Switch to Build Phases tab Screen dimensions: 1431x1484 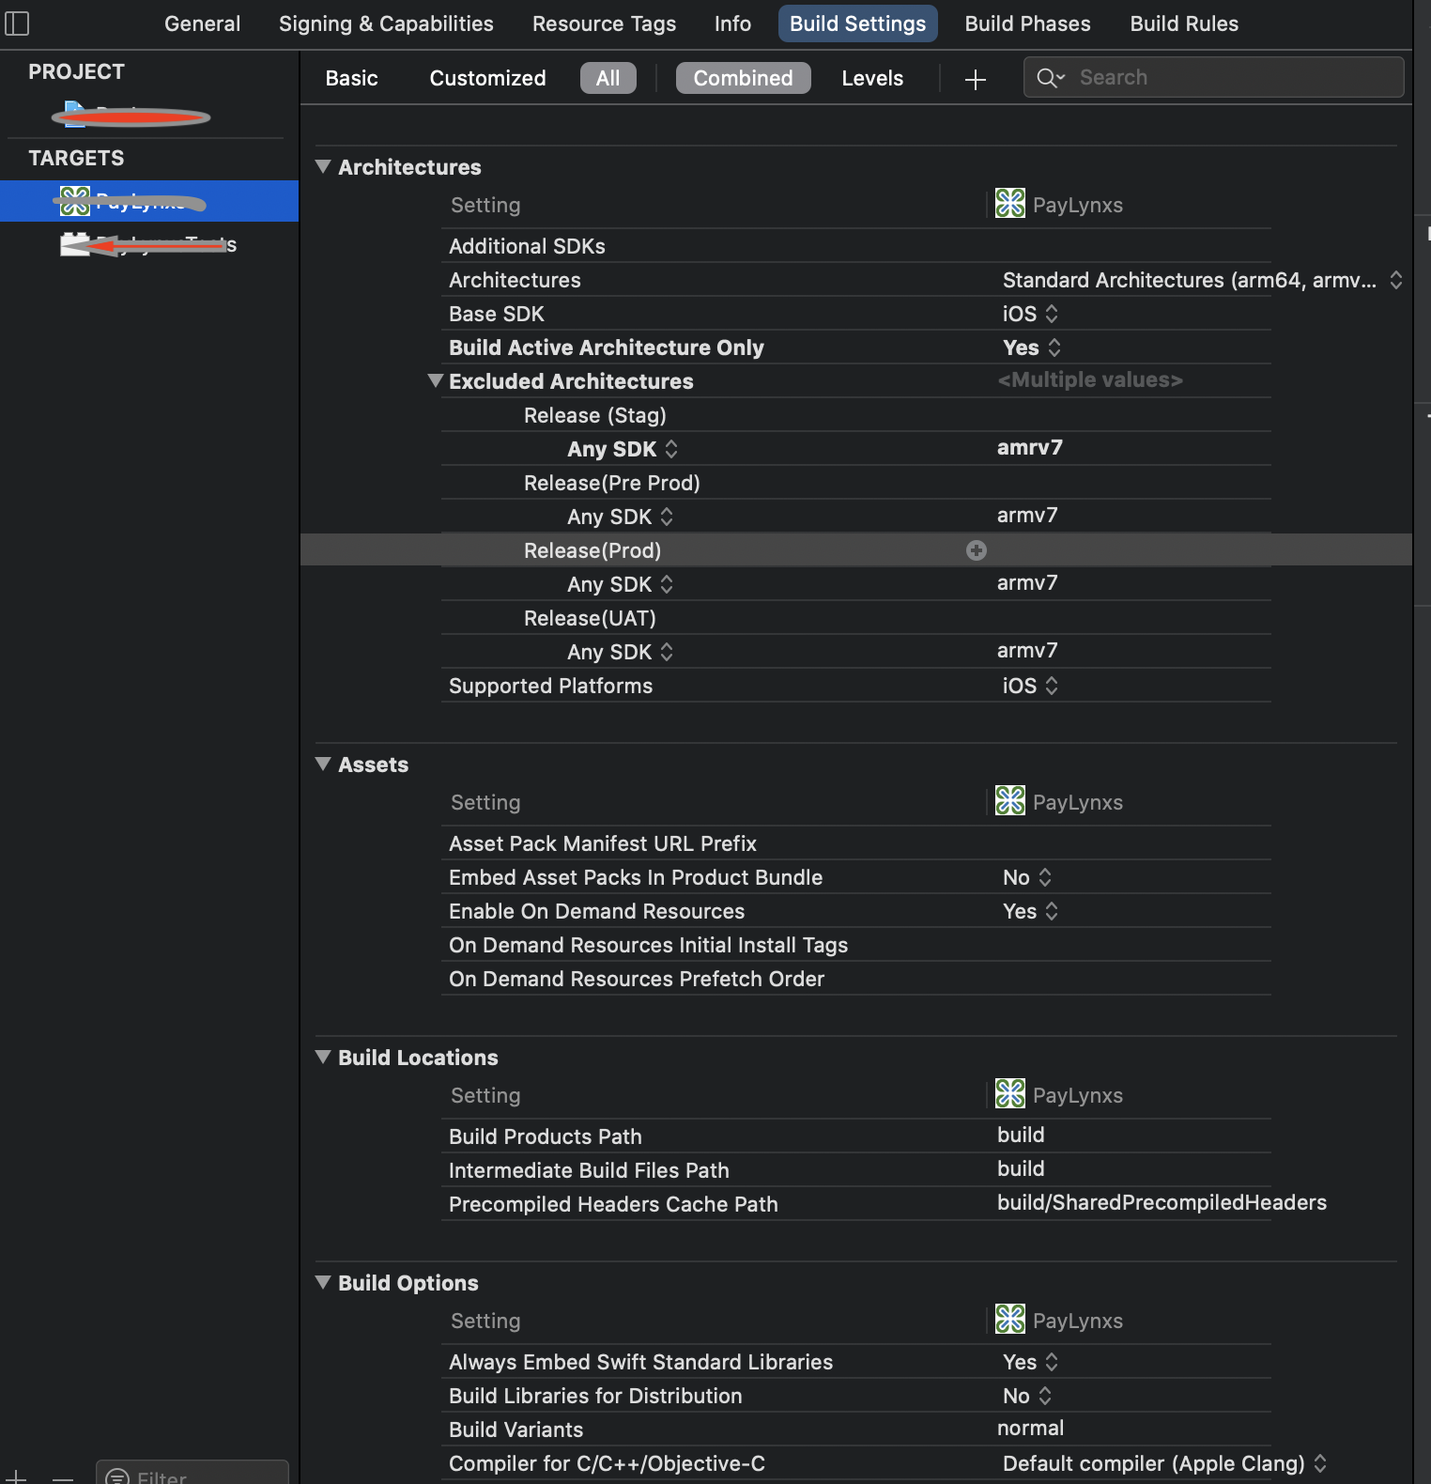(1027, 23)
